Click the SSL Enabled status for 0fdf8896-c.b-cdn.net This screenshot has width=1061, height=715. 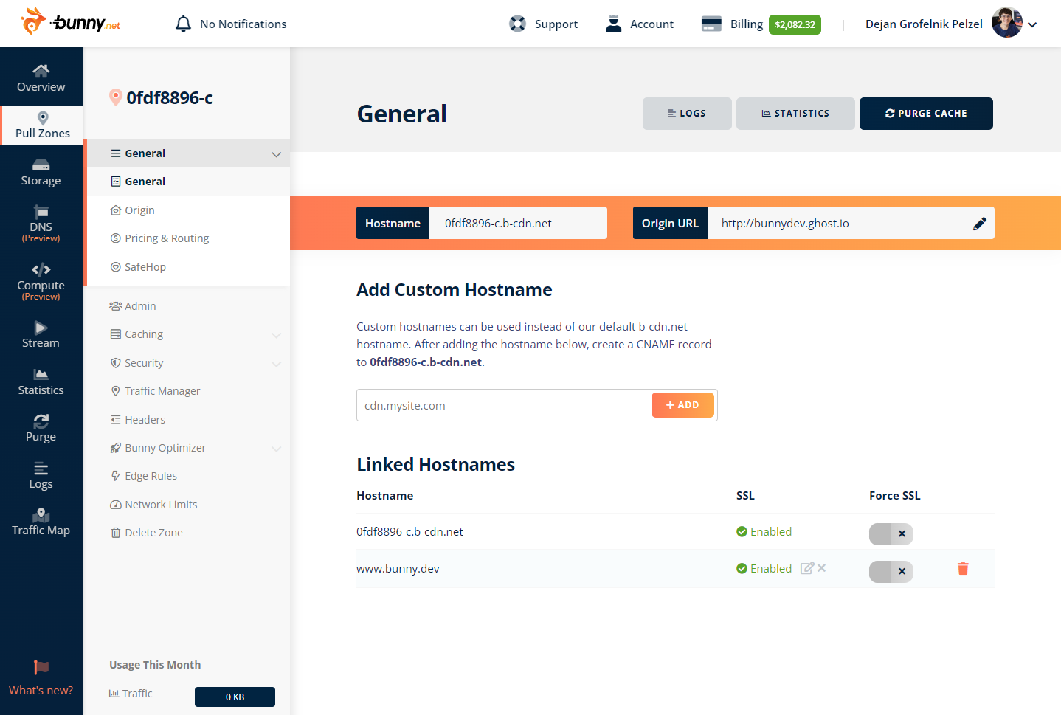(764, 532)
